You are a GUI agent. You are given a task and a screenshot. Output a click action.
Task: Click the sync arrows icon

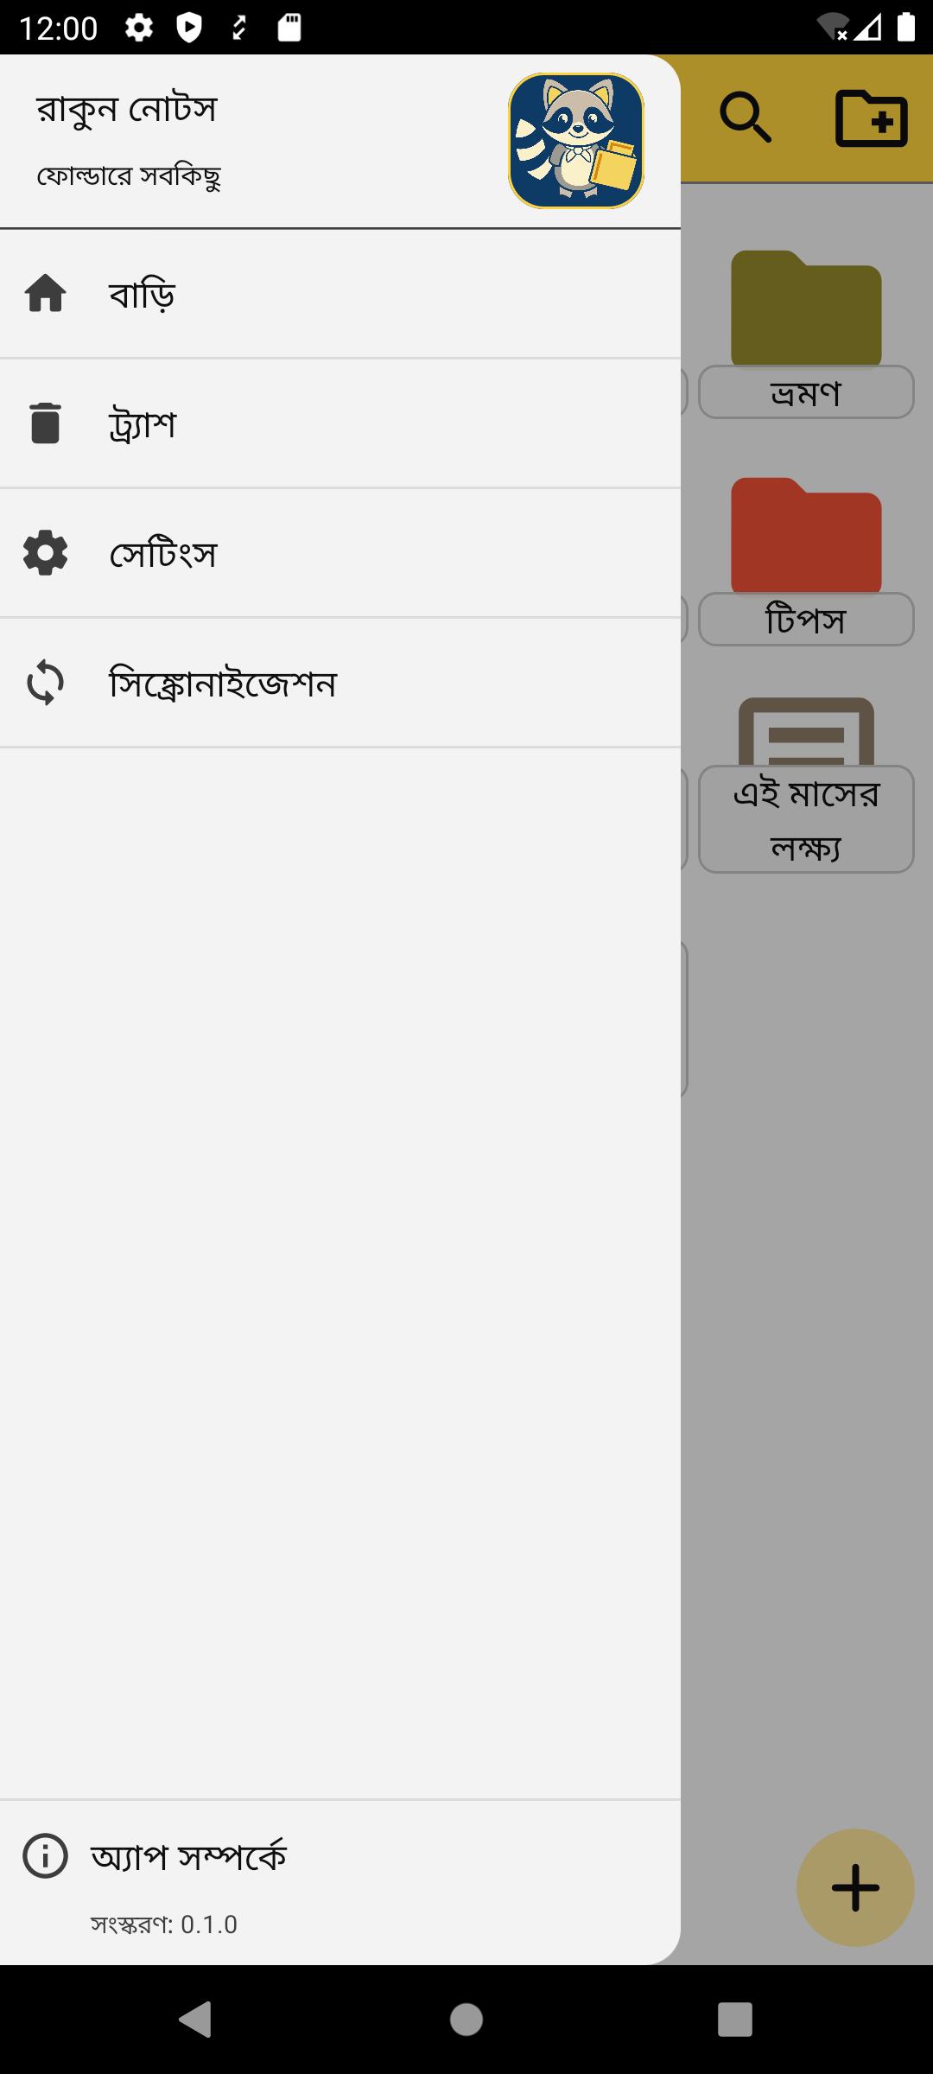(46, 683)
